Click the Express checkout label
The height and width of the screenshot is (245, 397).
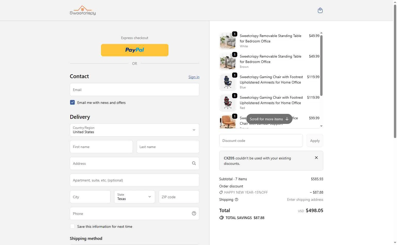(134, 38)
